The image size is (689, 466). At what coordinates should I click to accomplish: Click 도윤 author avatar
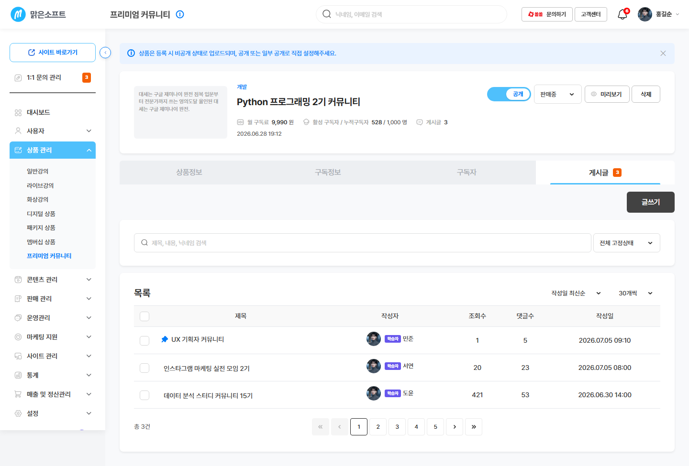(x=374, y=393)
